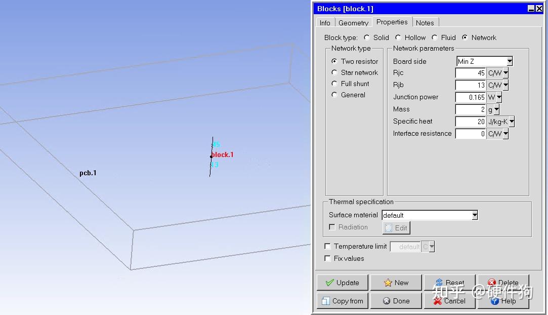Click the Junction power value field
Viewport: 548px width, 315px height.
(471, 97)
